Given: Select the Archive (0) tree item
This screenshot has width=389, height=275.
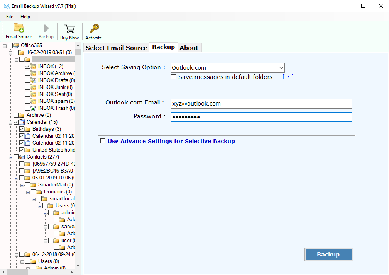Looking at the screenshot, I should pos(39,115).
